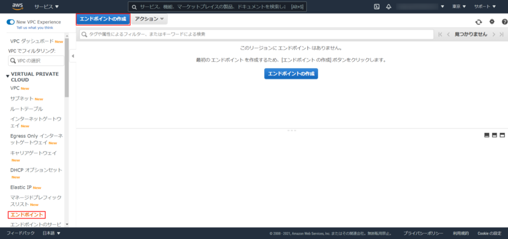Viewport: 508px width, 239px height.
Task: Open 利用規約 footer link
Action: [x=461, y=233]
